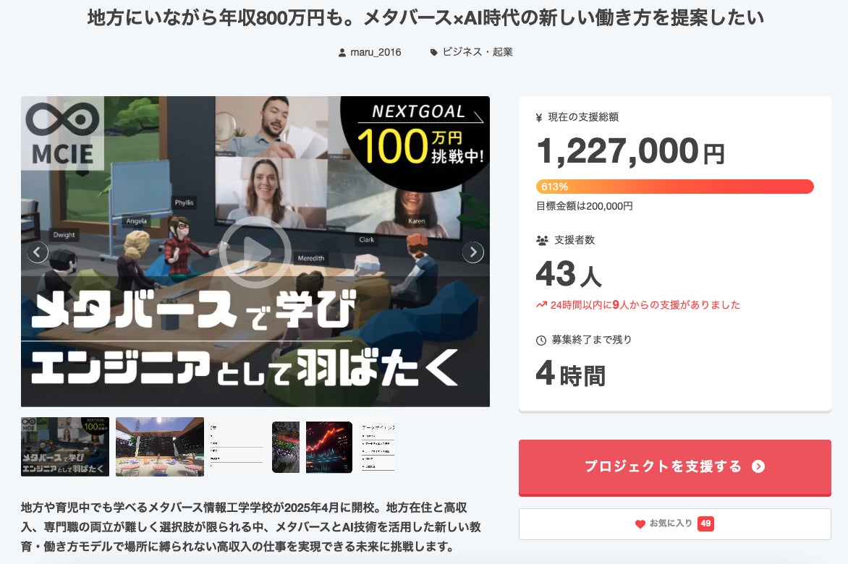Viewport: 848px width, 564px height.
Task: Select the stock chart thumbnail
Action: [x=328, y=448]
